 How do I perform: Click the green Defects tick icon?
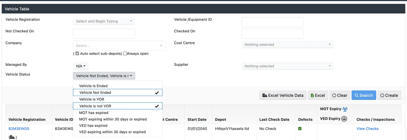pos(300,129)
